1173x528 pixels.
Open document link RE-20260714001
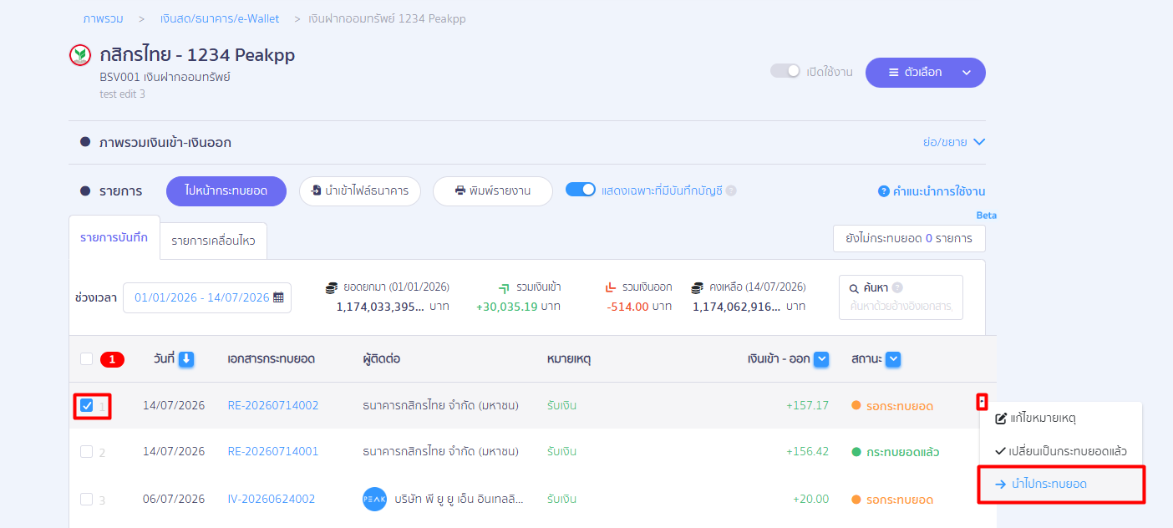click(273, 451)
